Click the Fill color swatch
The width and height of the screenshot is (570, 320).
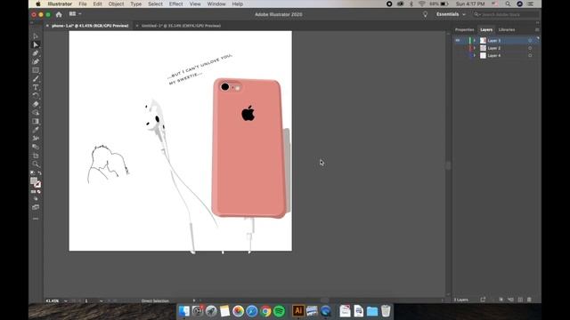pyautogui.click(x=34, y=180)
